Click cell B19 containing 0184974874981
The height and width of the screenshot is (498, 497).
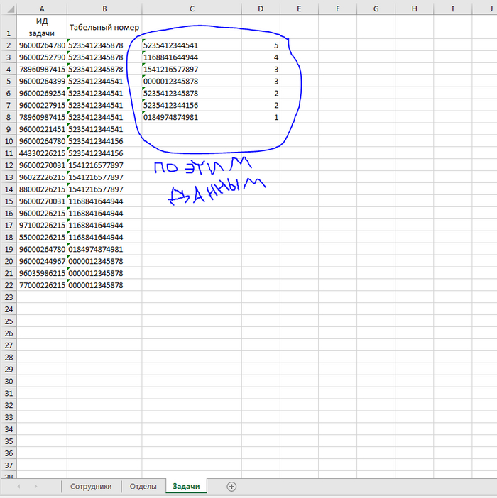(x=104, y=249)
